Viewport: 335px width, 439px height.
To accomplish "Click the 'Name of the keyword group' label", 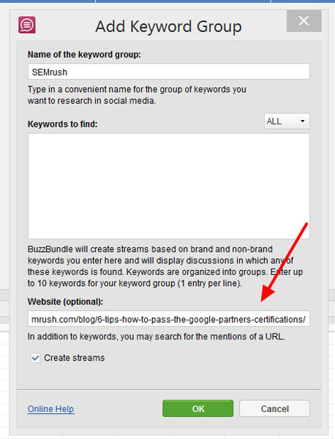I will 84,55.
